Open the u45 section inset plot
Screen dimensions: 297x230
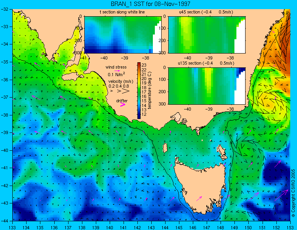[207, 35]
